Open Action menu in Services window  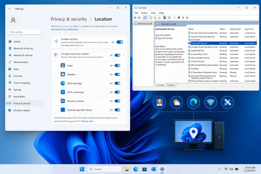pos(144,13)
